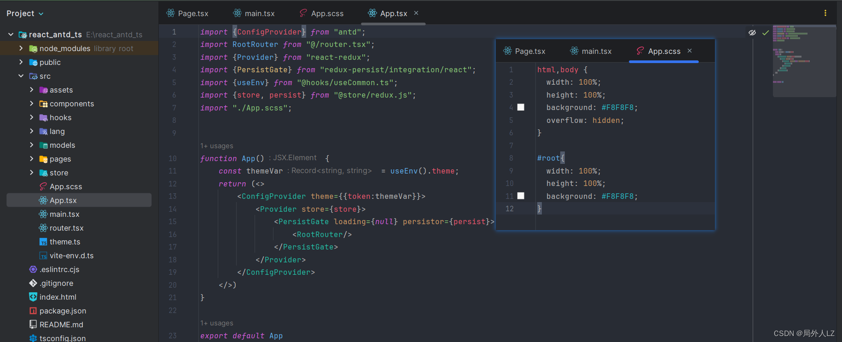Open white color swatch on line 11
Viewport: 842px width, 342px height.
(x=521, y=196)
